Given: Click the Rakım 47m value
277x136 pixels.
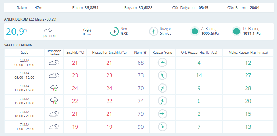Looking at the screenshot, I should pyautogui.click(x=39, y=8).
